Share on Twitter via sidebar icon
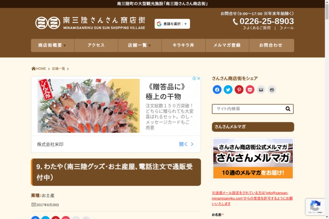329x219 pixels. point(228,90)
